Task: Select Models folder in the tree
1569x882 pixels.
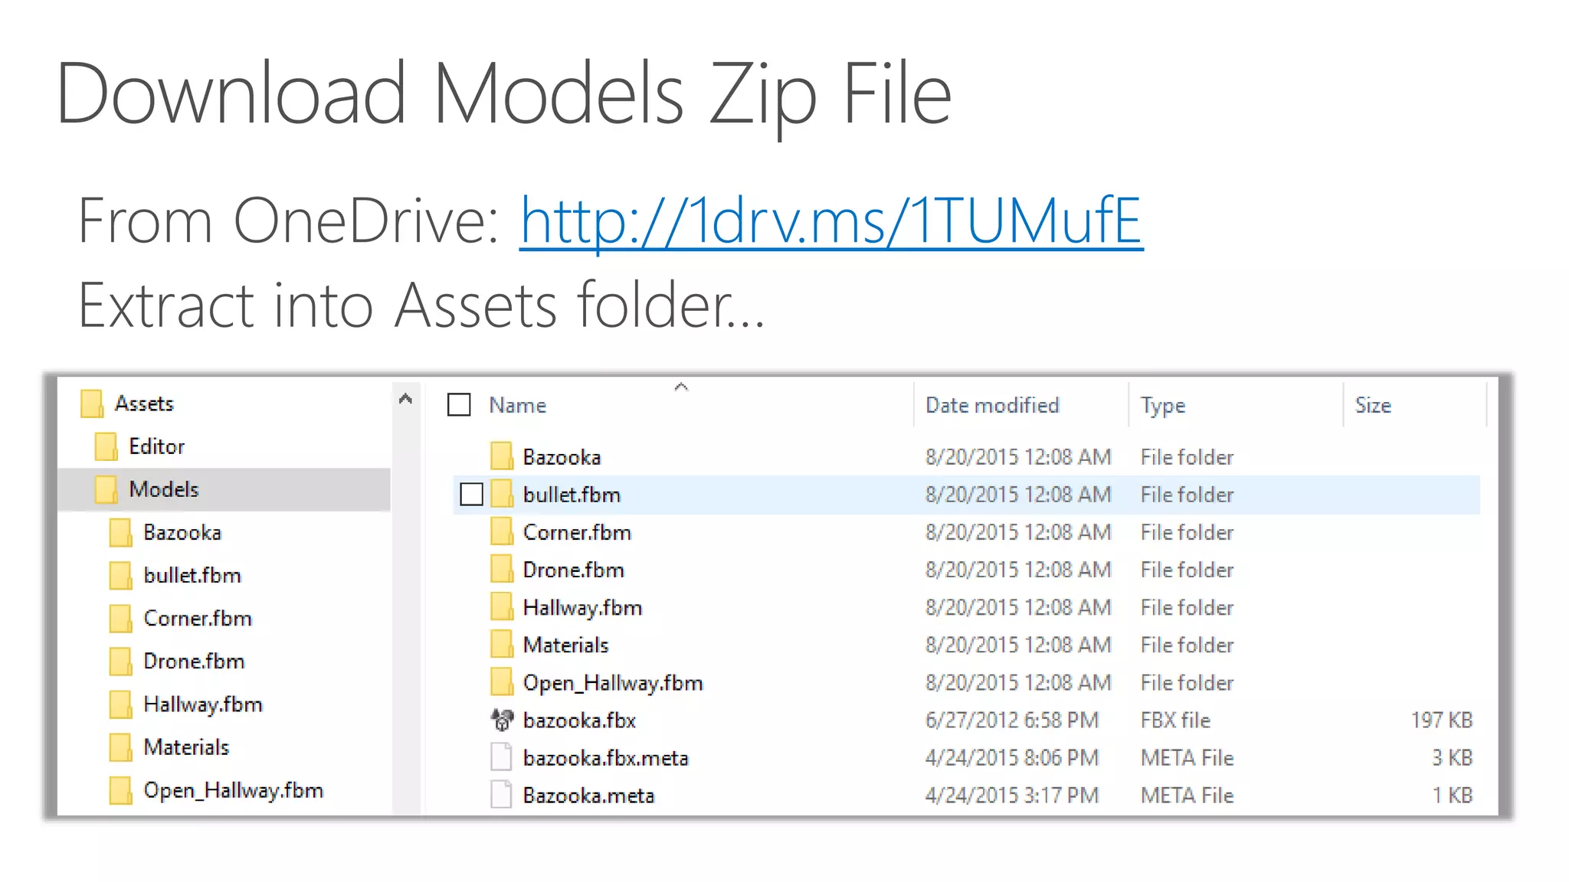Action: coord(163,489)
